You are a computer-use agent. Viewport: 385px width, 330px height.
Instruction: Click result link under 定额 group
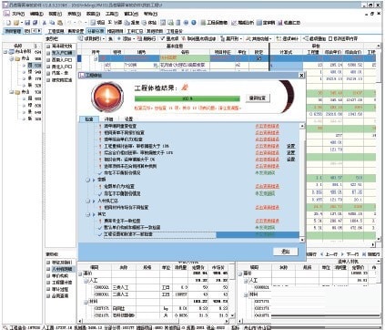267,186
